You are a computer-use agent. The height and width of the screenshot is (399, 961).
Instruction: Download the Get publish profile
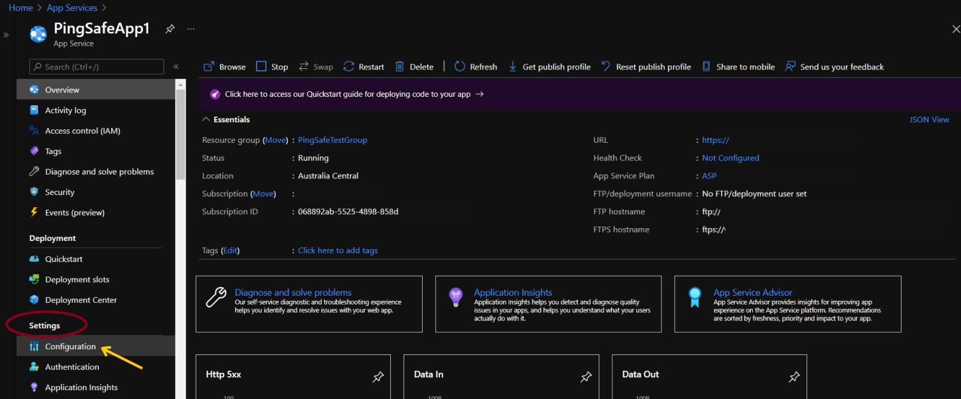pos(549,67)
